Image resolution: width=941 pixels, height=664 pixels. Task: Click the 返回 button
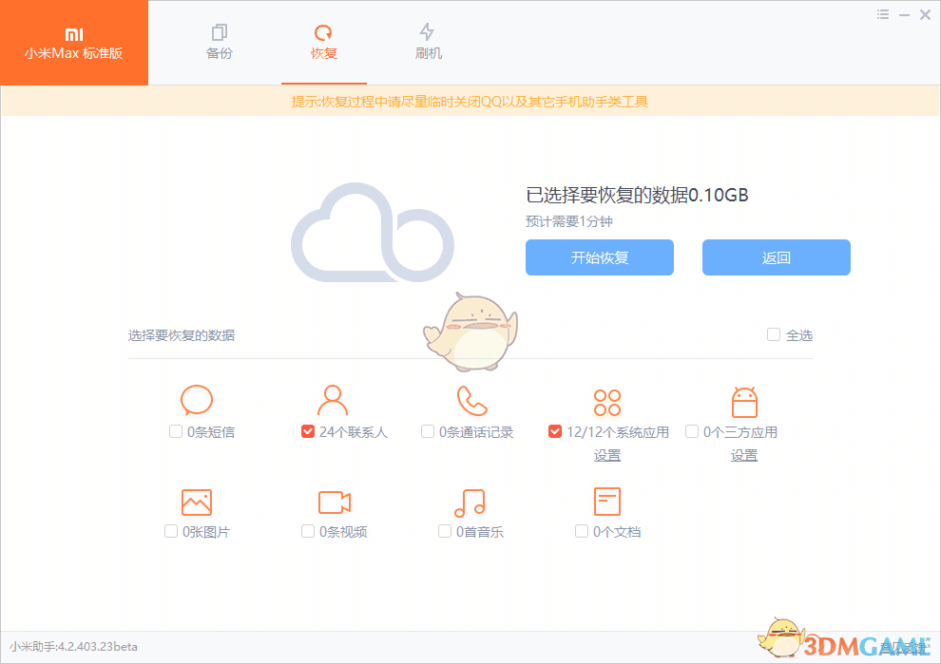pyautogui.click(x=776, y=257)
